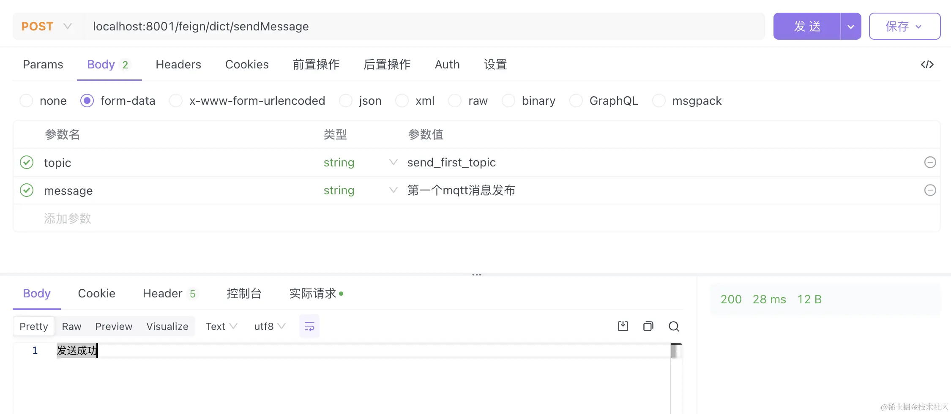Select the Raw response view
The width and height of the screenshot is (951, 414).
click(71, 326)
